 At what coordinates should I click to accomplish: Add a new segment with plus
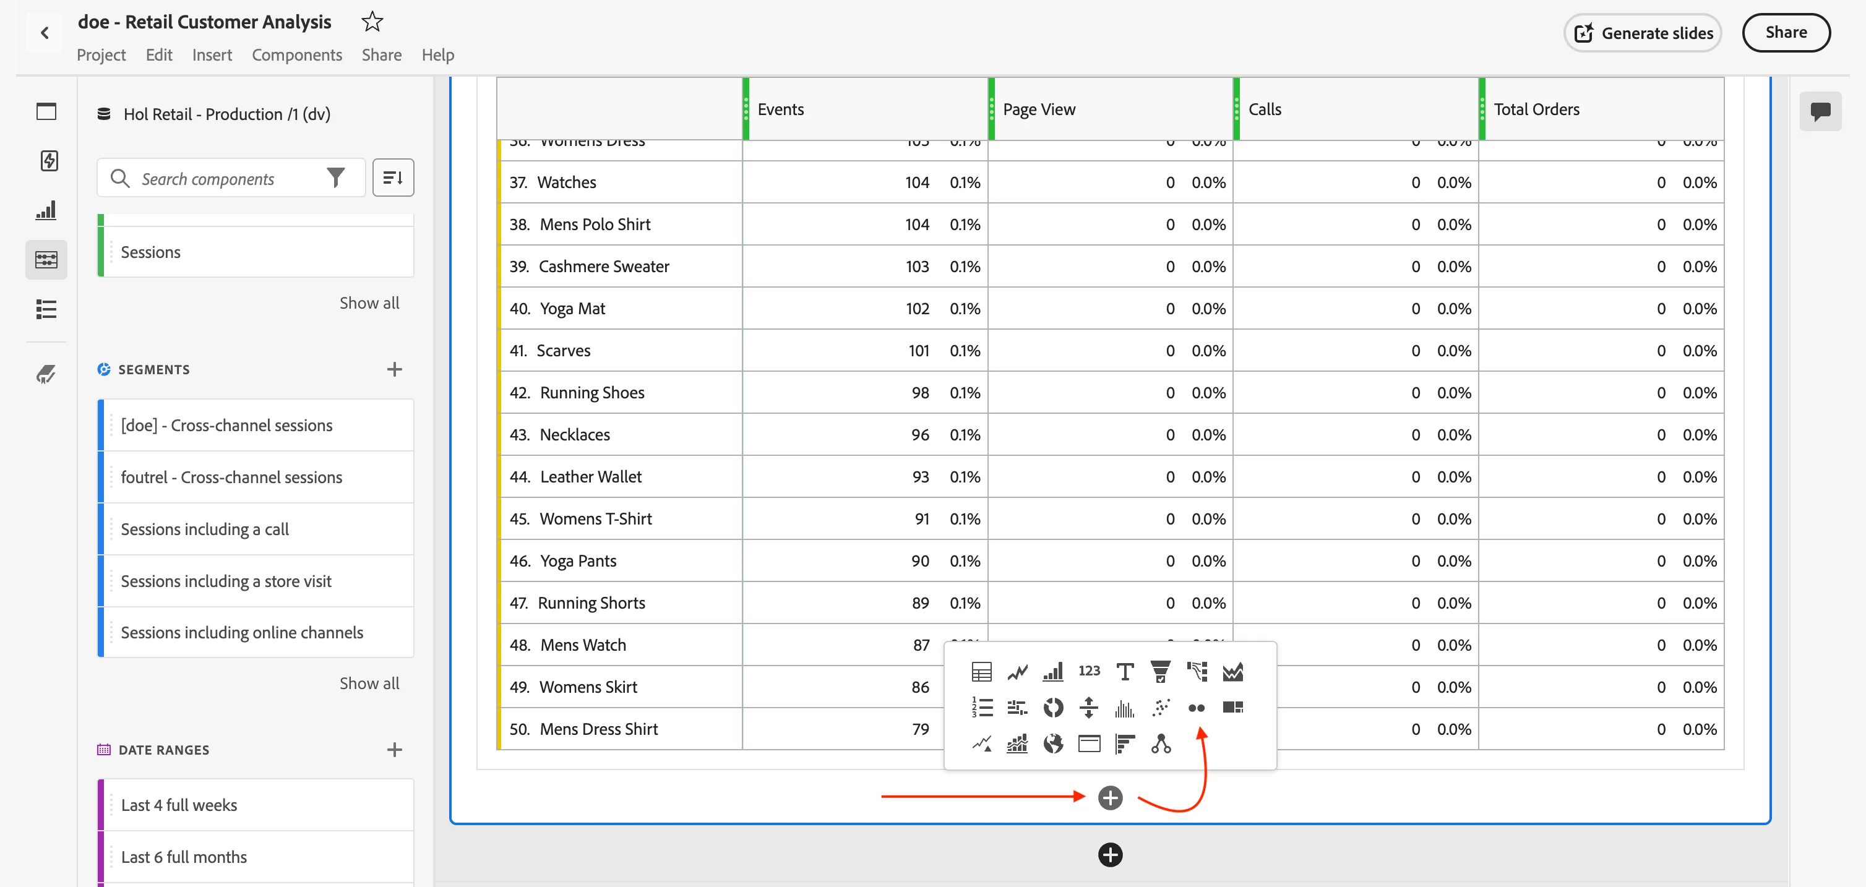click(x=394, y=369)
